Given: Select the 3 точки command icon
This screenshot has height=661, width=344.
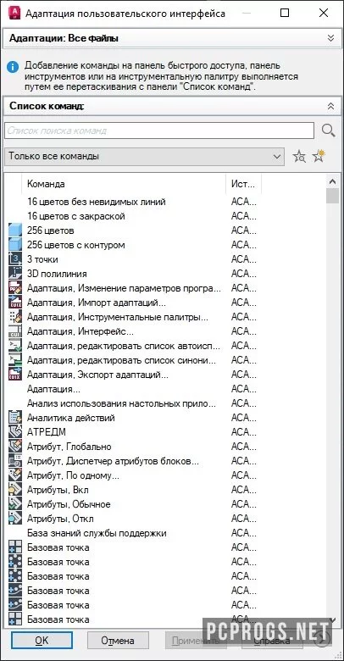Looking at the screenshot, I should pyautogui.click(x=15, y=259).
